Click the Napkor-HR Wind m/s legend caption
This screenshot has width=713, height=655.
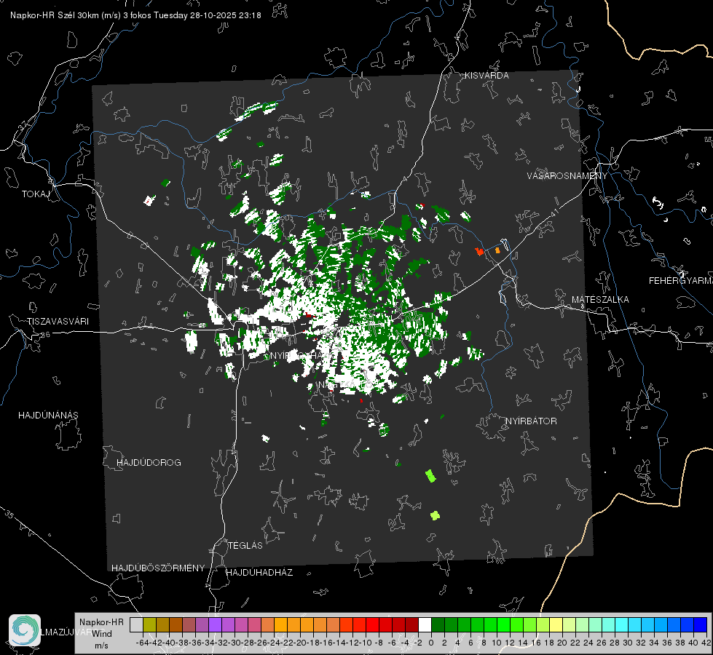101,634
